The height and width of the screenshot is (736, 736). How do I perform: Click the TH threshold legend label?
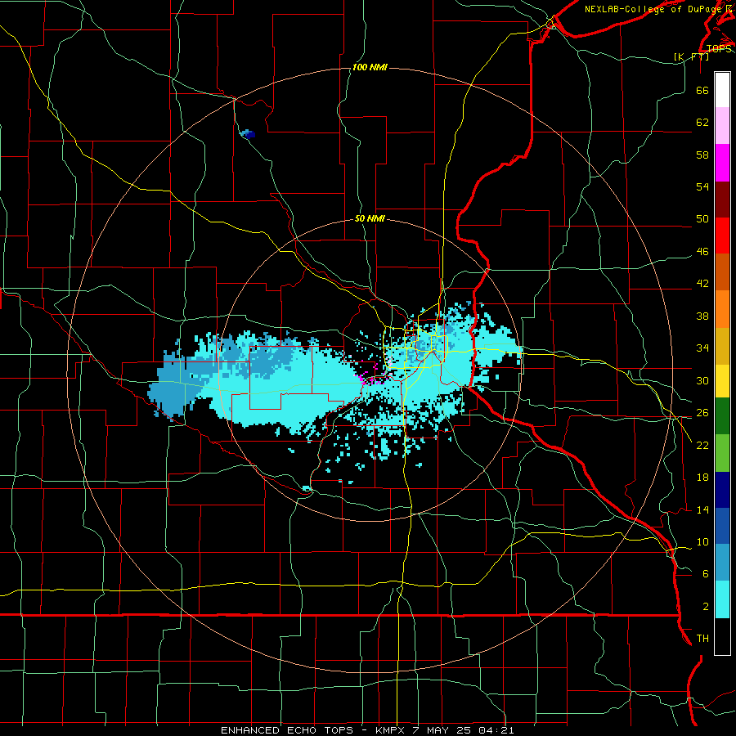(702, 639)
